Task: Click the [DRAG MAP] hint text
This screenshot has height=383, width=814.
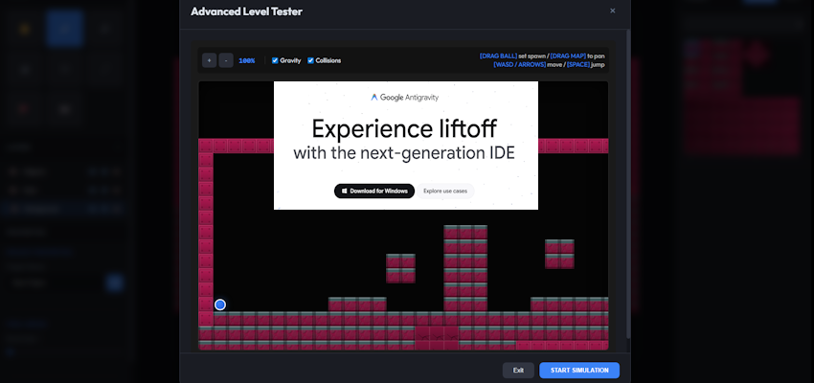Action: point(568,56)
